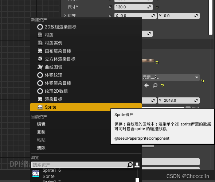Click the alignment Y 0.0 field
Image resolution: width=215 pixels, height=182 pixels.
(179, 16)
